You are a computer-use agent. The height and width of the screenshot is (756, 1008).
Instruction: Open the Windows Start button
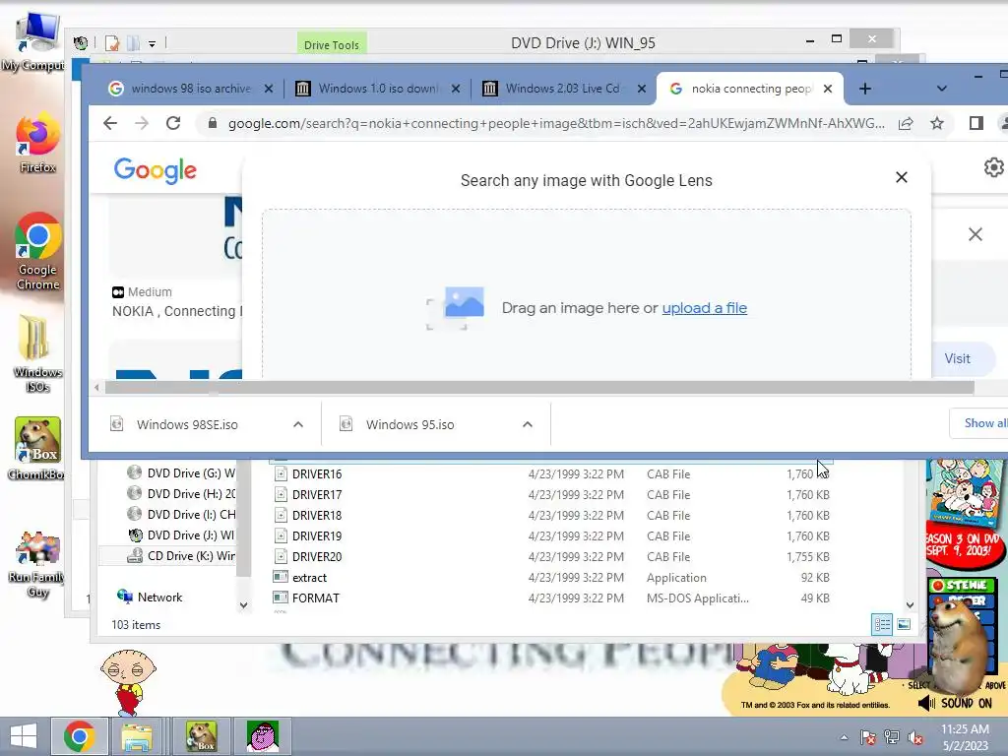pos(24,736)
